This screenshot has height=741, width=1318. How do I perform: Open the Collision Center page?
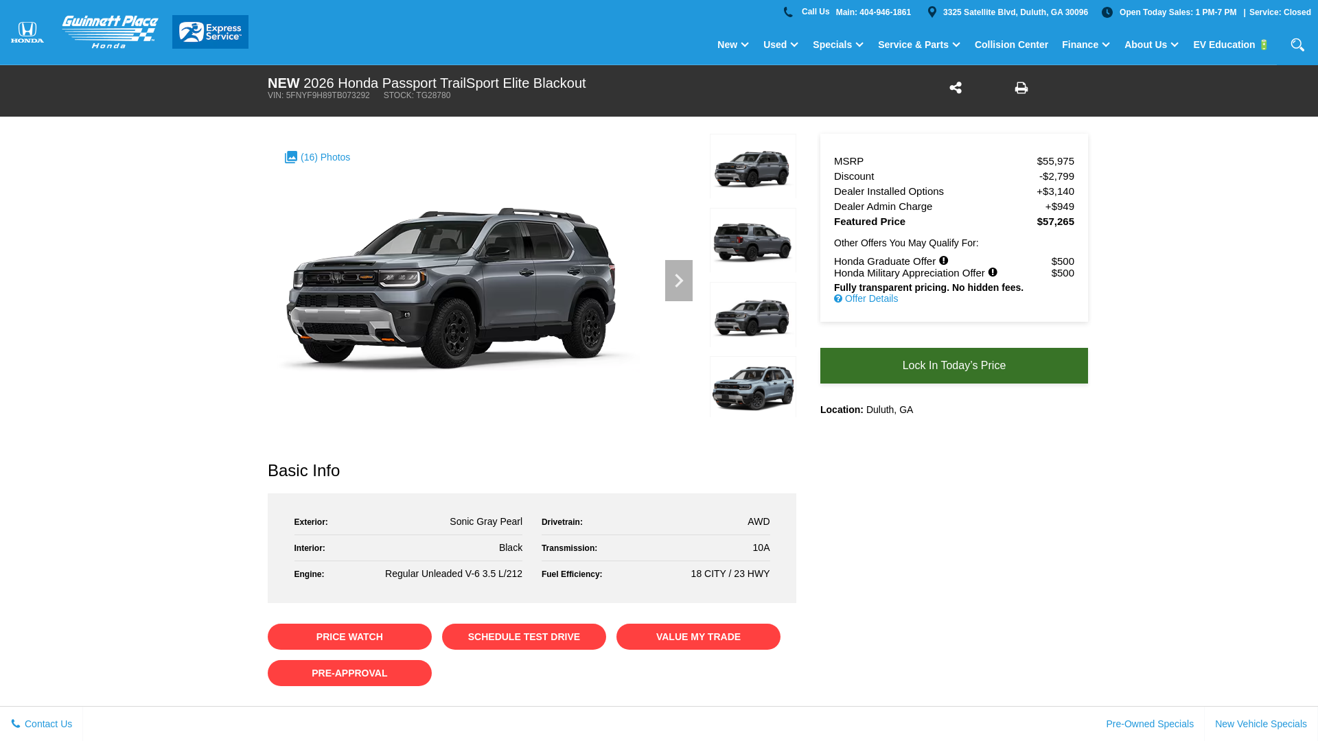pyautogui.click(x=1011, y=45)
